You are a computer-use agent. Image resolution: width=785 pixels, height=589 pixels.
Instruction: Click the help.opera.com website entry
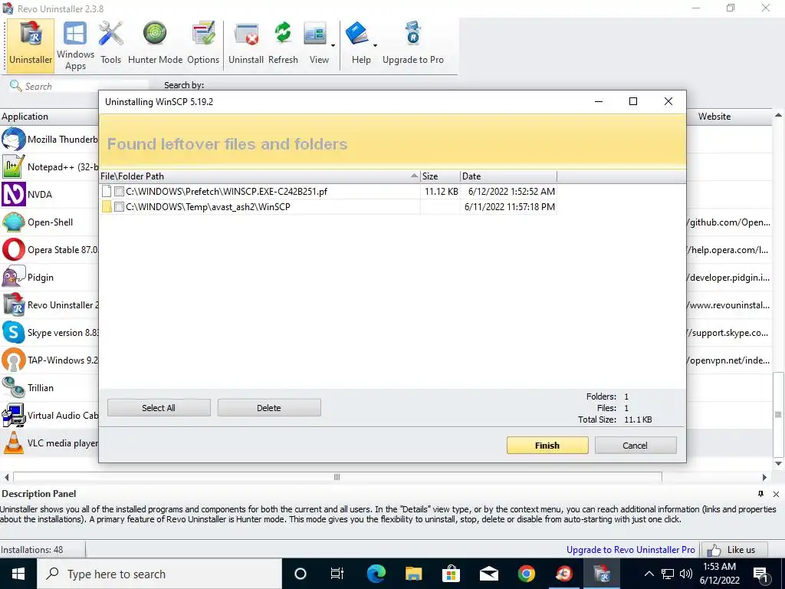[729, 250]
